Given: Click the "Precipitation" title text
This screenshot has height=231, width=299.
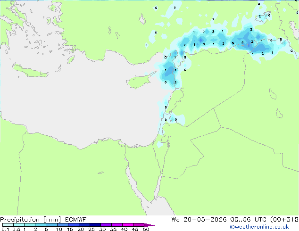Looking at the screenshot, I should [20, 220].
